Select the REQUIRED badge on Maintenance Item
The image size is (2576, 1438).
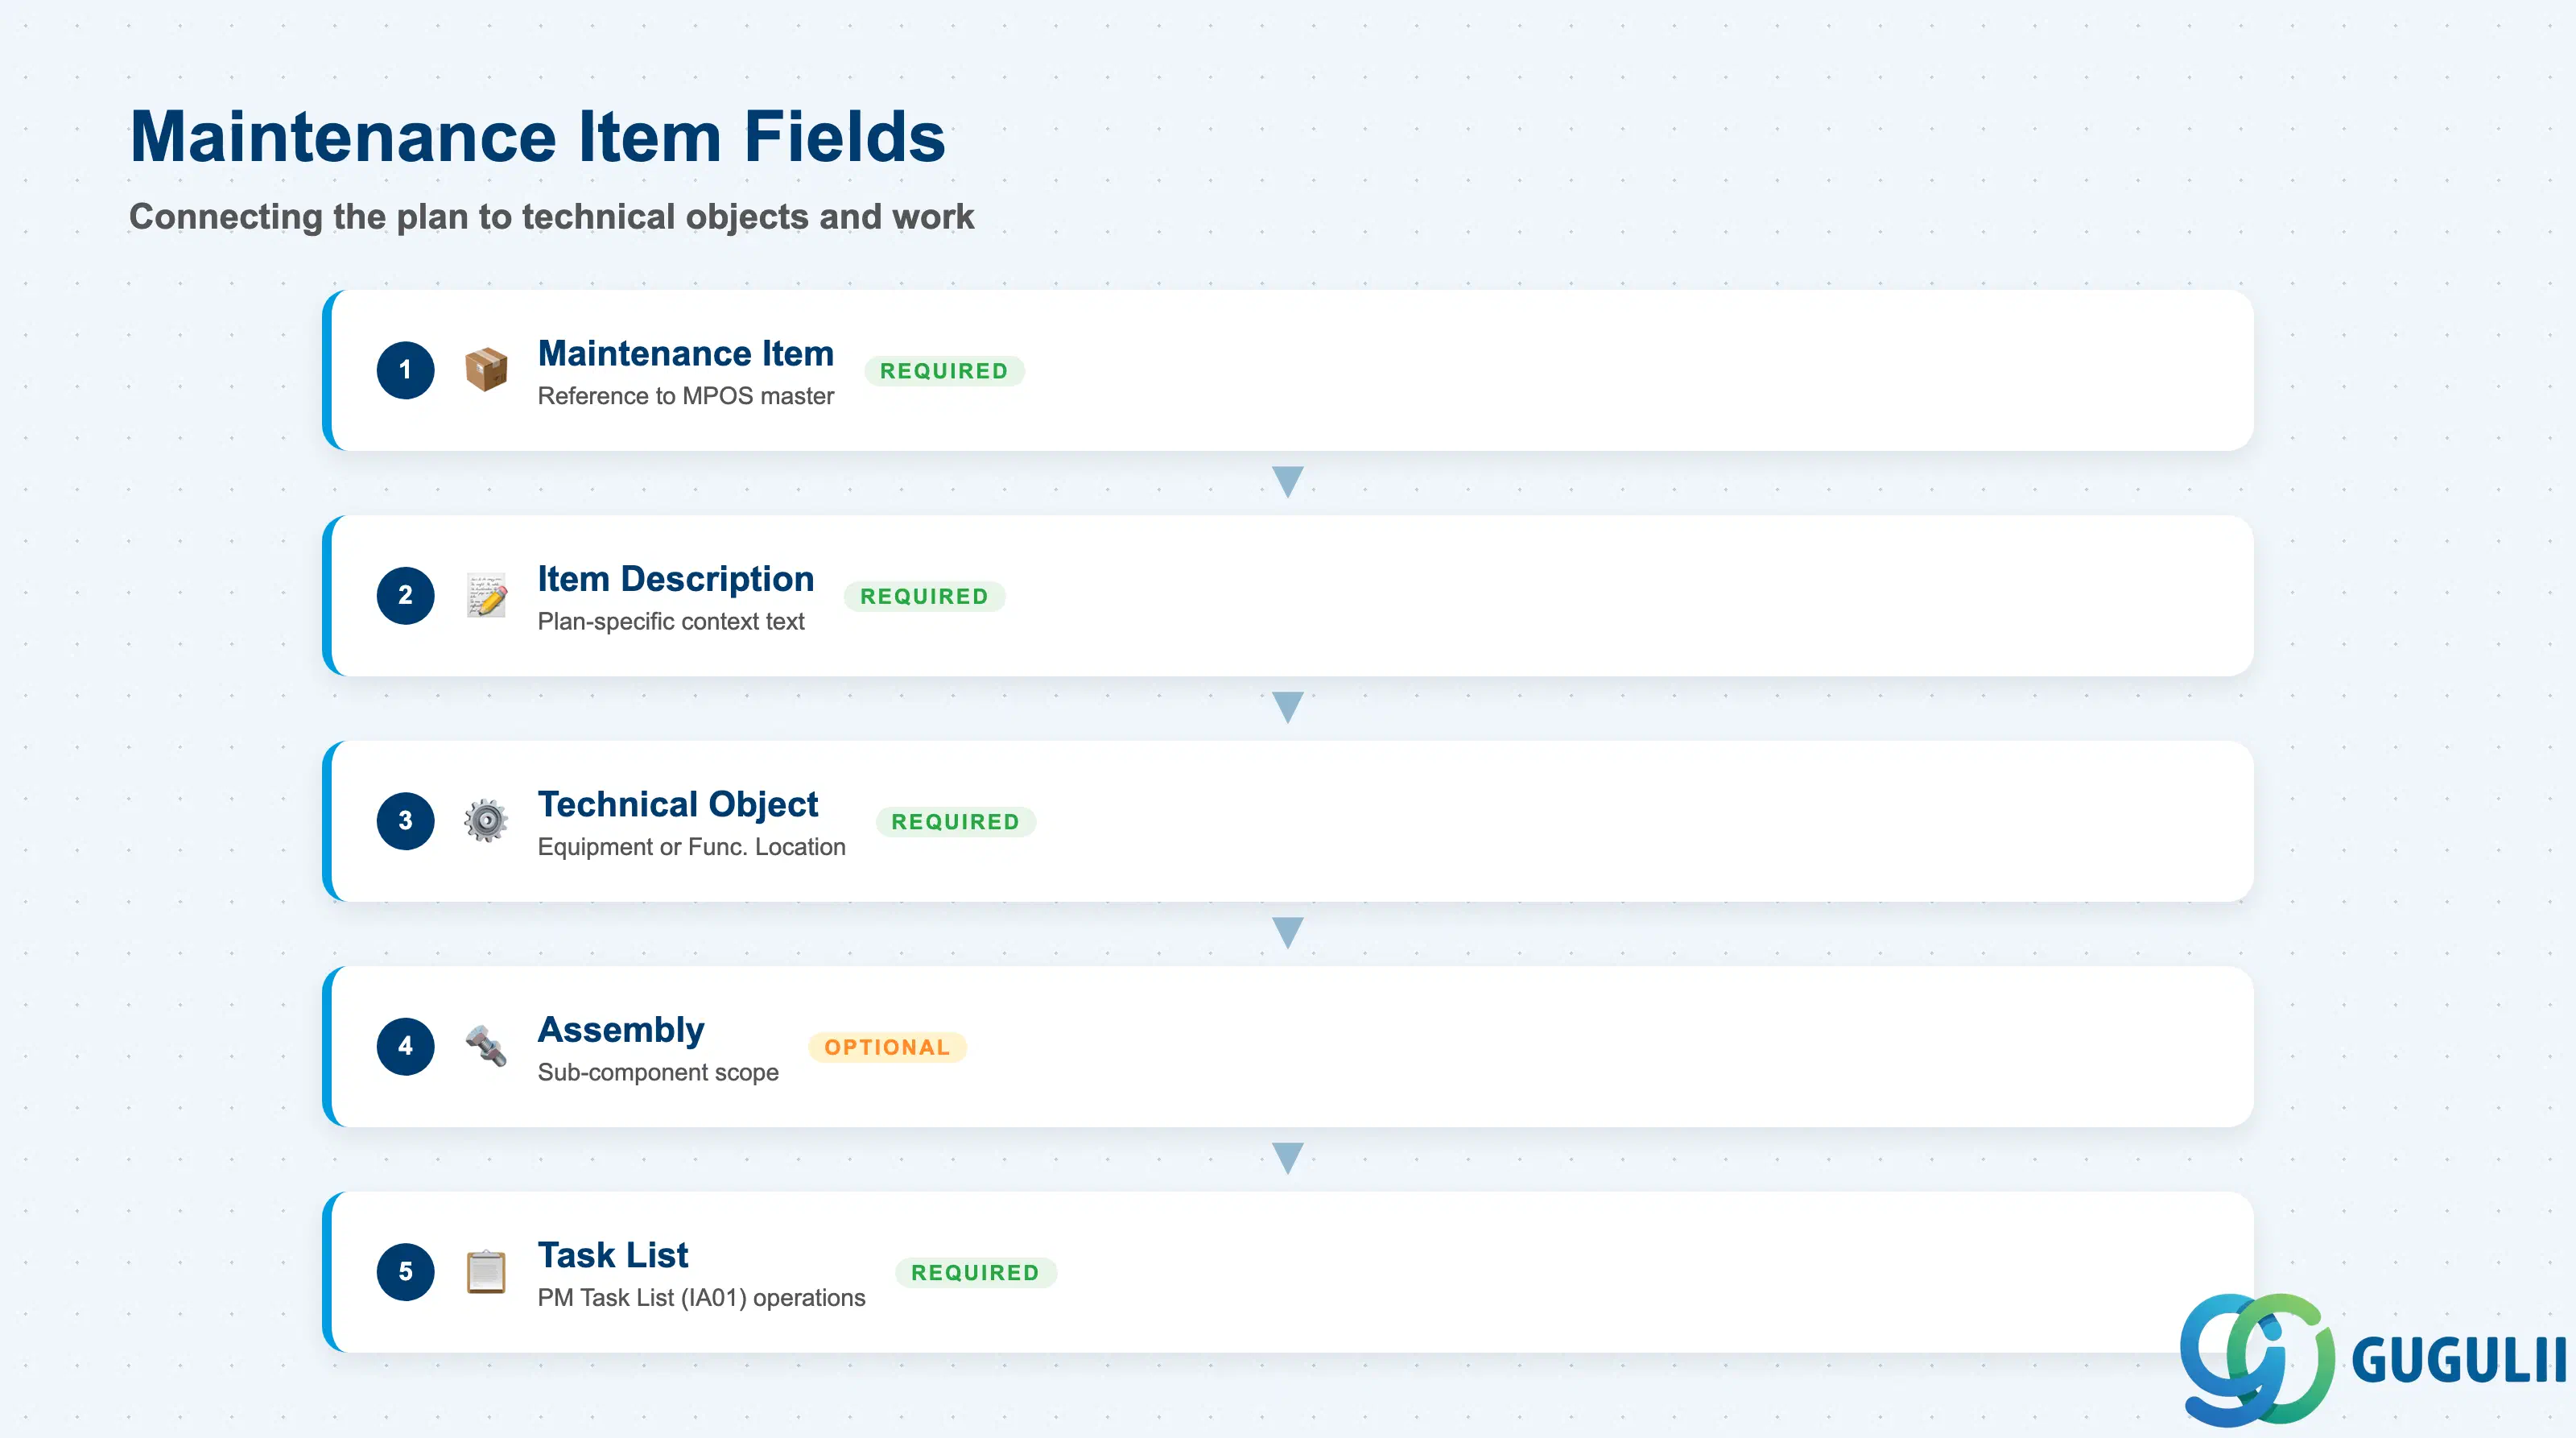(x=944, y=371)
